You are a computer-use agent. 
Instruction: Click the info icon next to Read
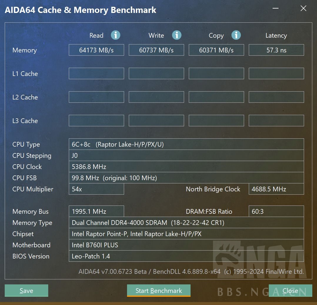(x=115, y=35)
